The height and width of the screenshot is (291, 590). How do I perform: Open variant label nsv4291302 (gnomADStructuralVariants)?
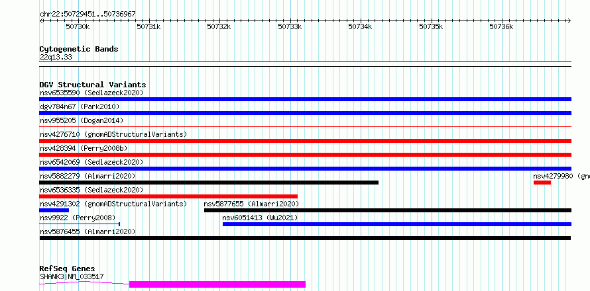pyautogui.click(x=113, y=204)
